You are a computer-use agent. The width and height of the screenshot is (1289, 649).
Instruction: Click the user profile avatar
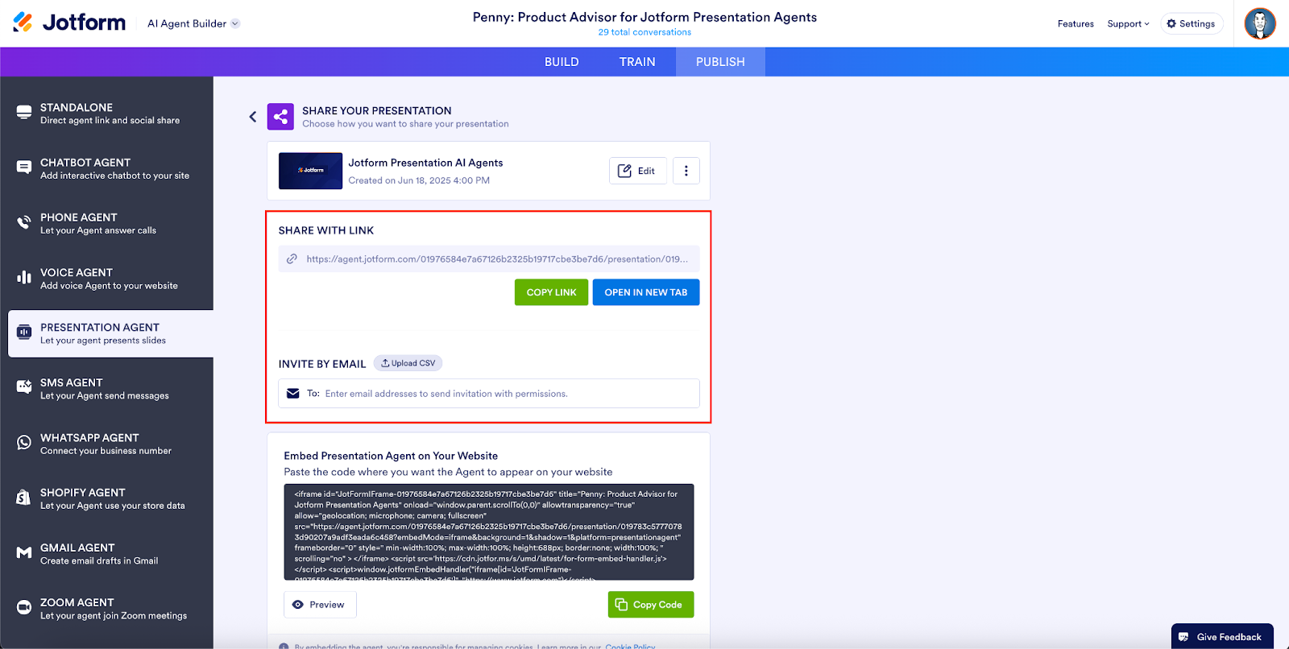click(1259, 23)
